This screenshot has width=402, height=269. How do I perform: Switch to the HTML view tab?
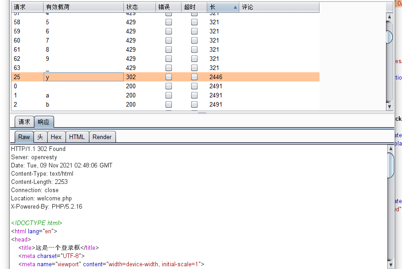click(77, 137)
